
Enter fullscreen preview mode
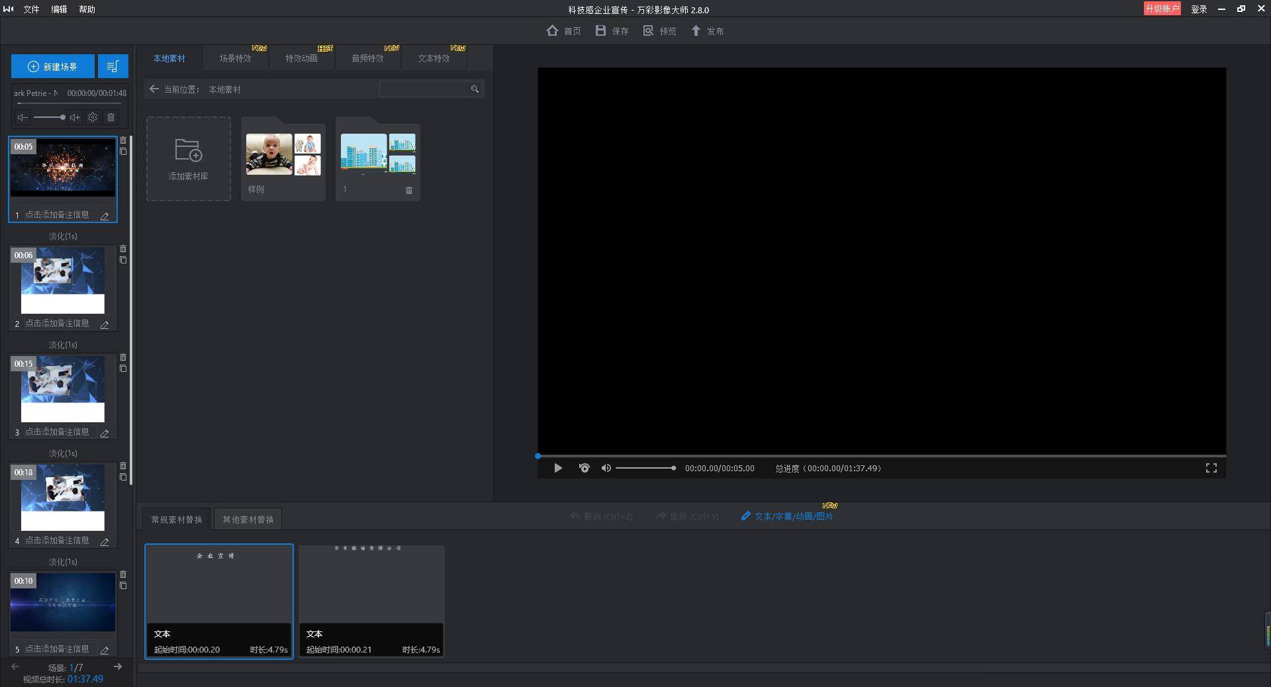click(x=1211, y=468)
